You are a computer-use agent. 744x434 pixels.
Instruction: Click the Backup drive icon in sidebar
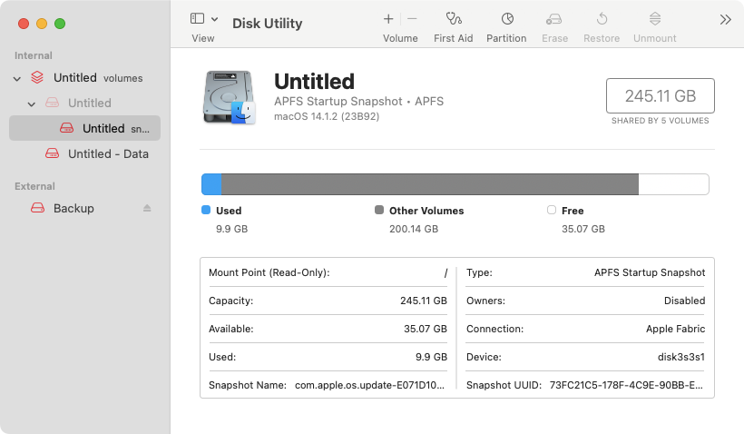pos(37,208)
